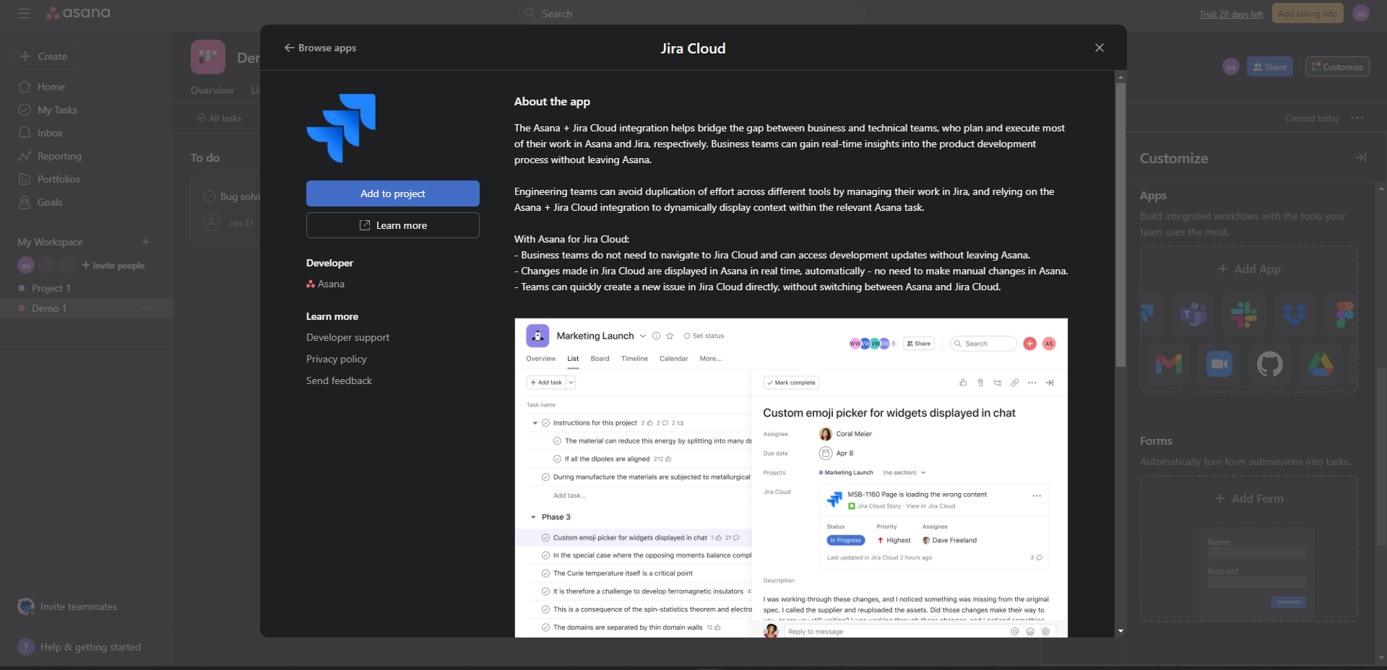Click the Gmail app icon
The width and height of the screenshot is (1387, 670).
click(x=1168, y=365)
